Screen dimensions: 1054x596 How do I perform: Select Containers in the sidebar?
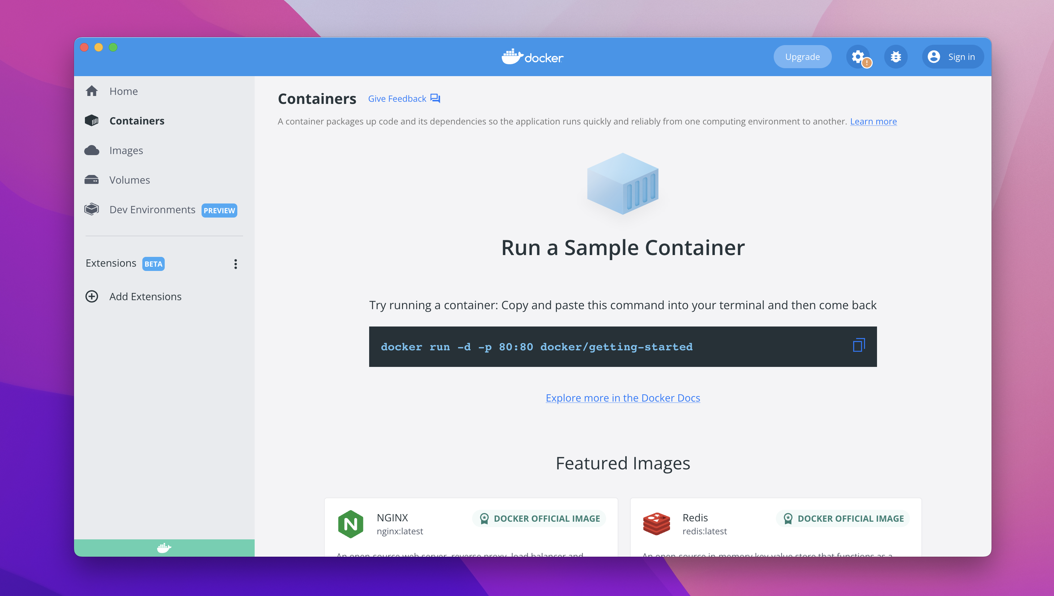[x=137, y=121]
